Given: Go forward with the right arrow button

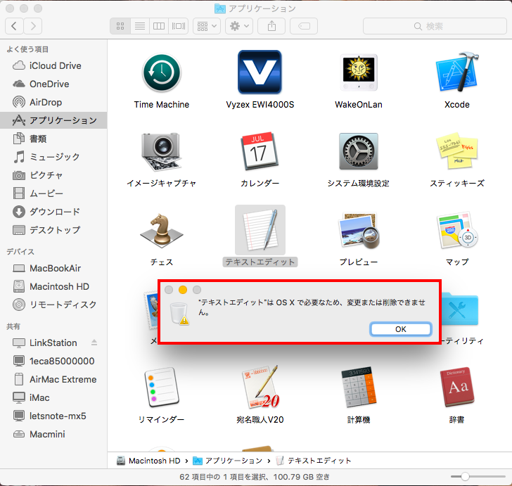Looking at the screenshot, I should click(32, 26).
